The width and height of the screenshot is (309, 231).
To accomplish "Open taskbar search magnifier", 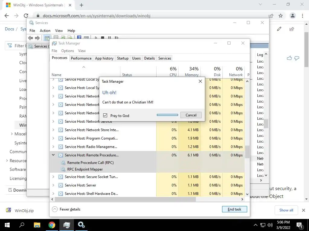I will click(22, 225).
